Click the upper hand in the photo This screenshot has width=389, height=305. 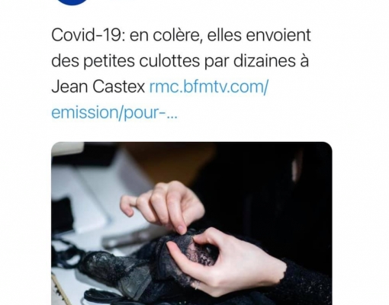(162, 206)
